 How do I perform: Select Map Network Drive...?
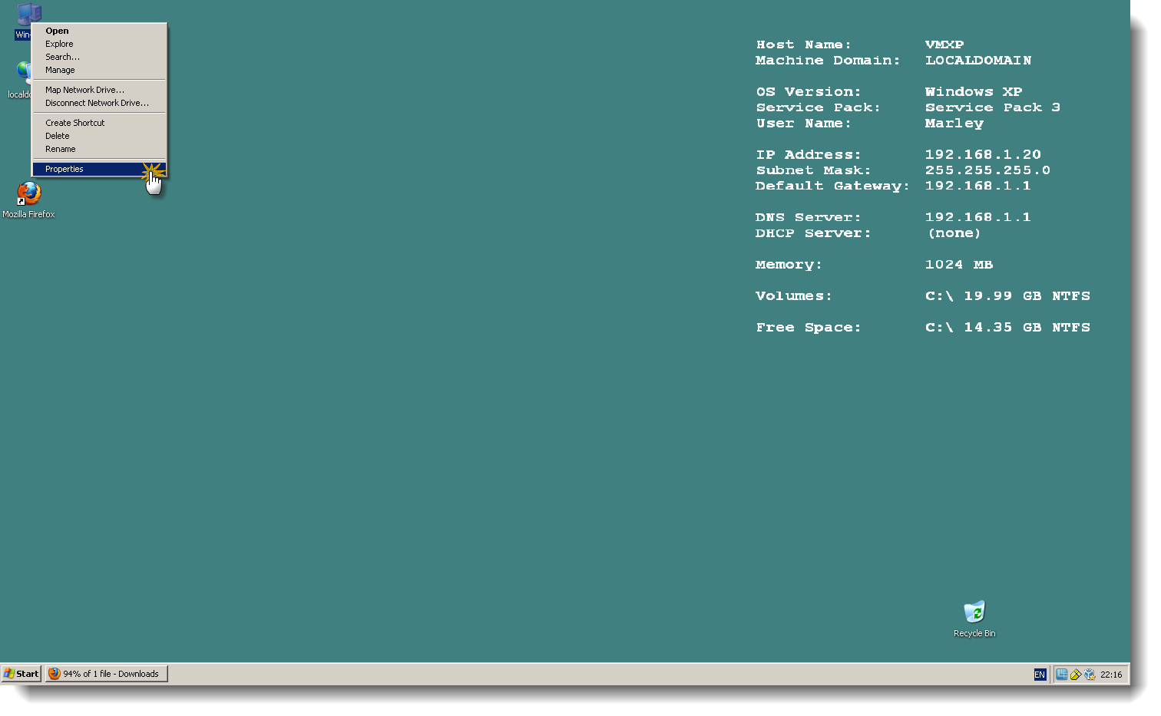tap(84, 90)
